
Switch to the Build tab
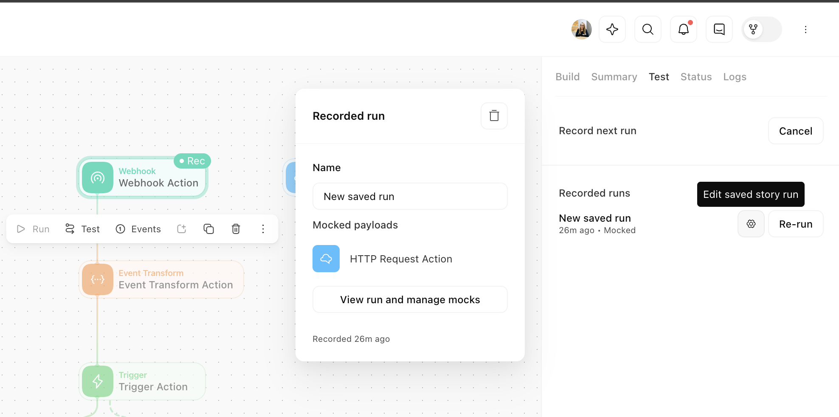pos(567,77)
